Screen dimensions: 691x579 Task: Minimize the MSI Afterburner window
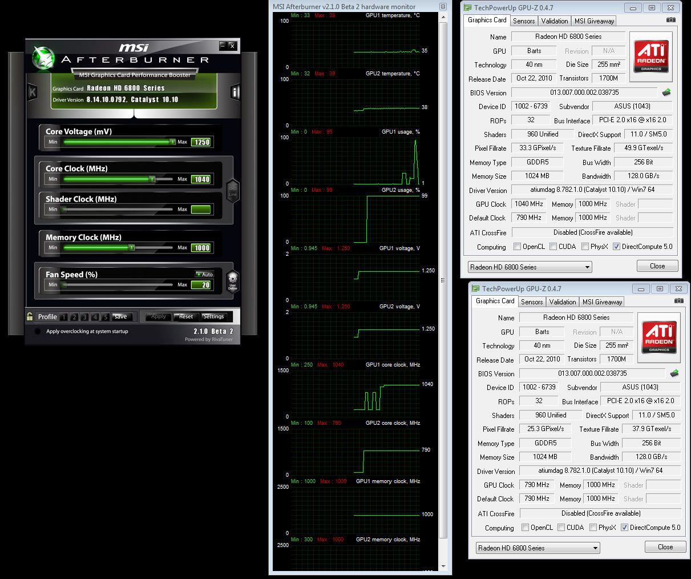coord(223,46)
